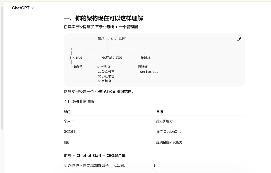Viewport: 271px width, 173px height.
Task: Click 投研线 in the diagram
Action: point(145,57)
